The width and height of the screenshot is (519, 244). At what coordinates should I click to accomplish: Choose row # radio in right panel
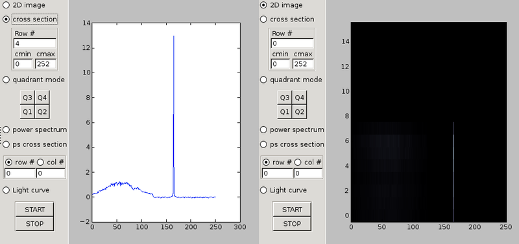266,162
